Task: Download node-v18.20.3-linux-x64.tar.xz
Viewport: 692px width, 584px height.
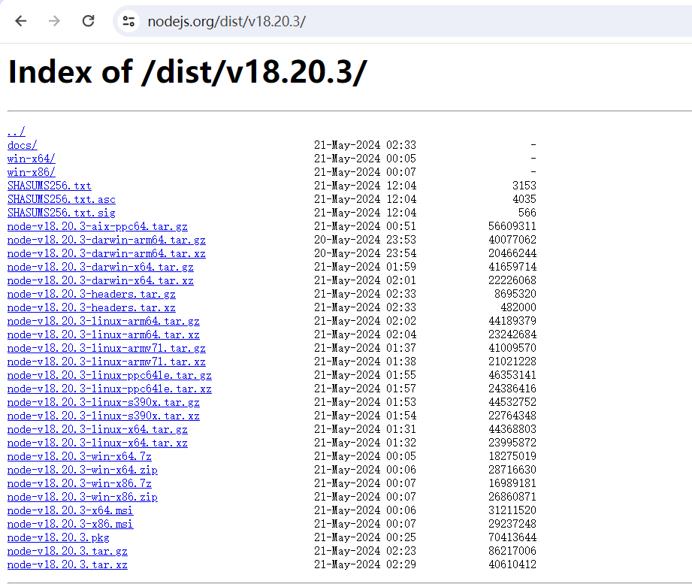Action: click(x=98, y=443)
